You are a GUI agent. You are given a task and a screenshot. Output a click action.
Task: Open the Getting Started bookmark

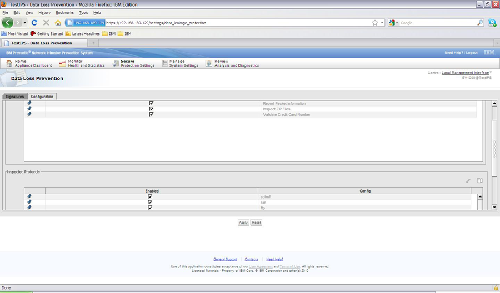[x=47, y=33]
